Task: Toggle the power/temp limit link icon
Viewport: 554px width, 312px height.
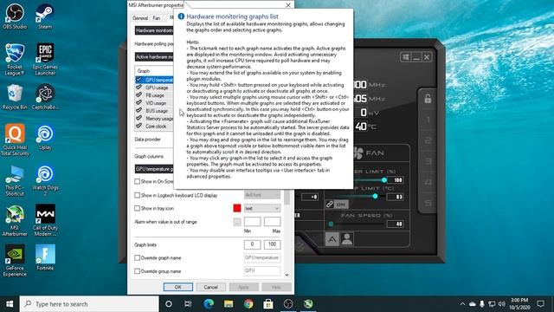Action: tap(330, 205)
